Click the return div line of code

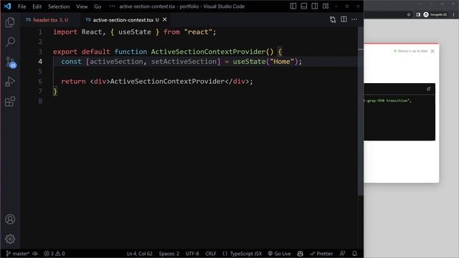coord(157,81)
